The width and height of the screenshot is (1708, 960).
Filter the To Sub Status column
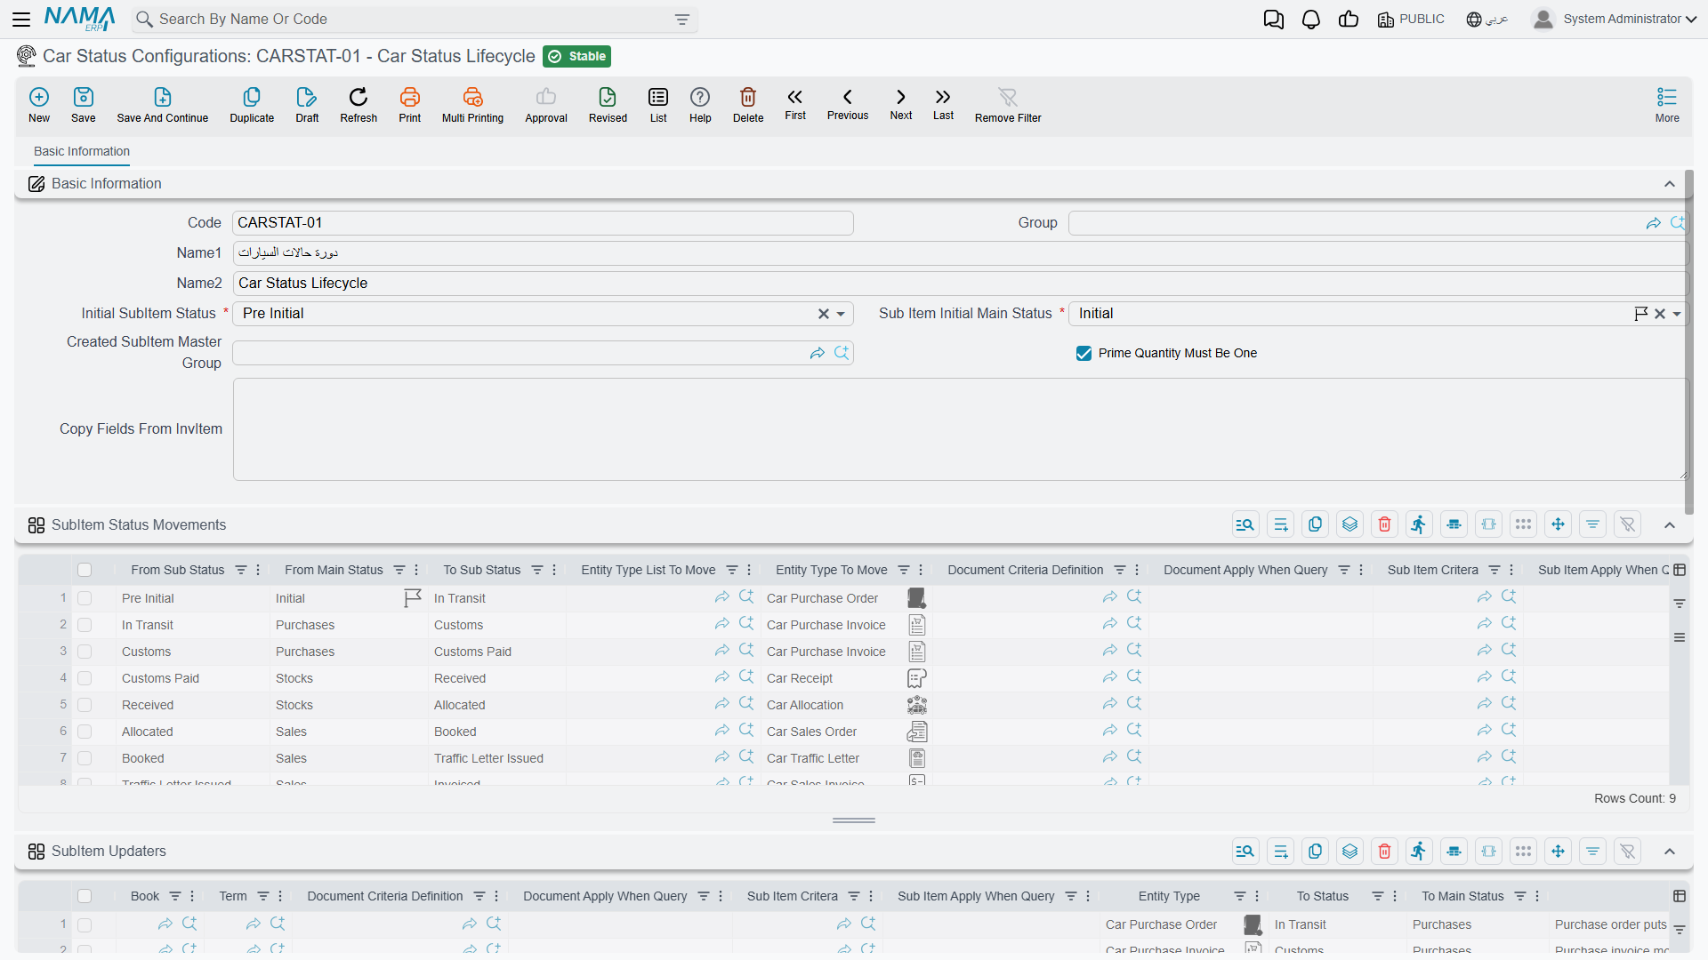pyautogui.click(x=537, y=570)
